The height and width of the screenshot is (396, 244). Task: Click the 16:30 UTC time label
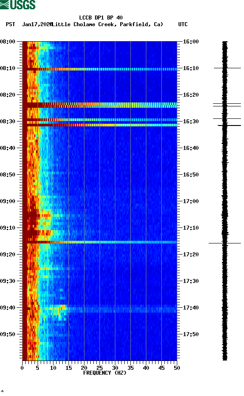click(x=191, y=121)
